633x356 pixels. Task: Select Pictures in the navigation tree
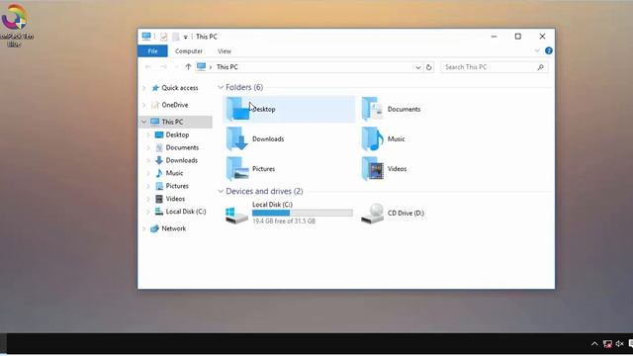[177, 186]
